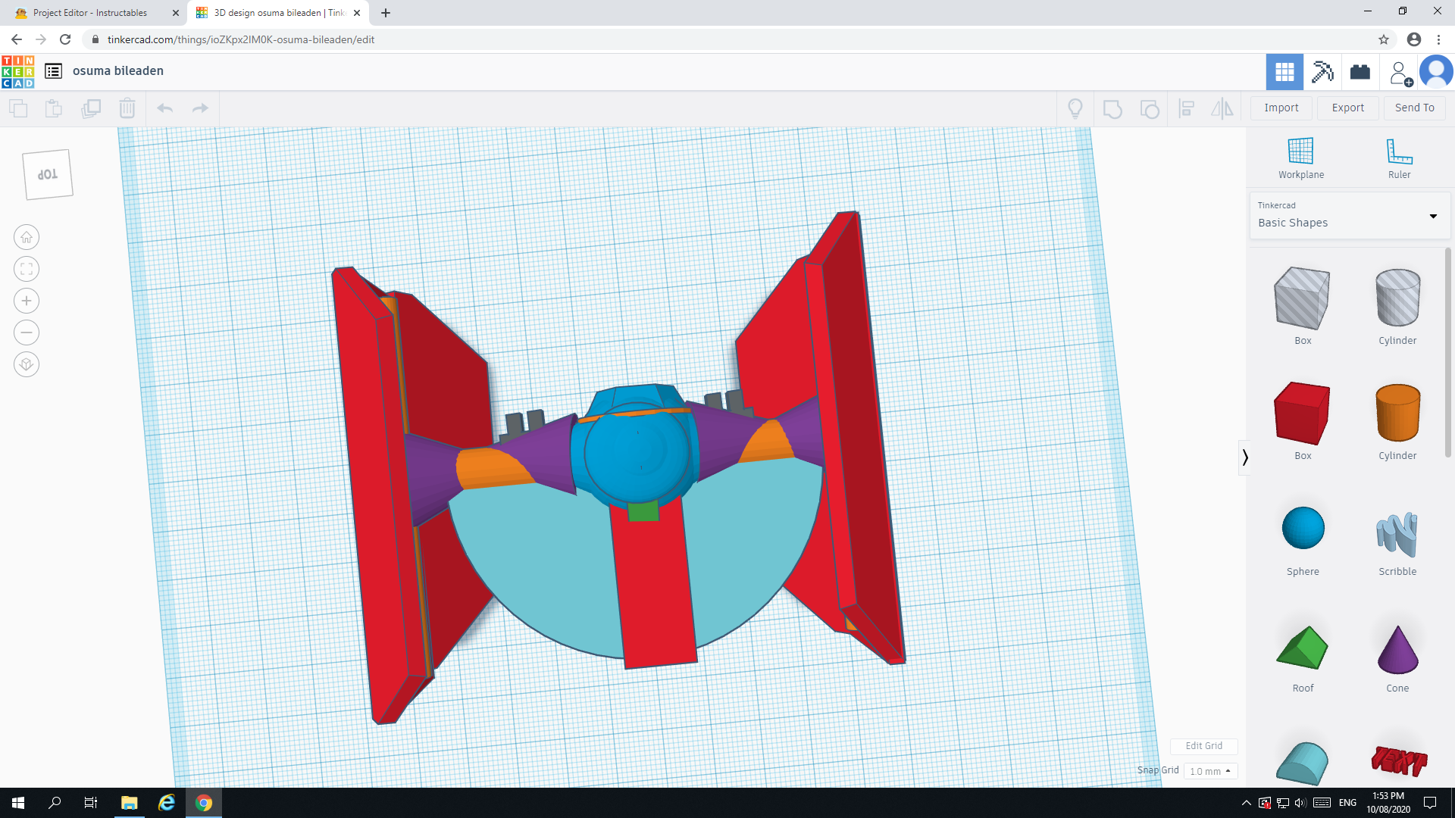The width and height of the screenshot is (1455, 818).
Task: Open the Snap Grid 1.0 mm dropdown
Action: click(1210, 771)
